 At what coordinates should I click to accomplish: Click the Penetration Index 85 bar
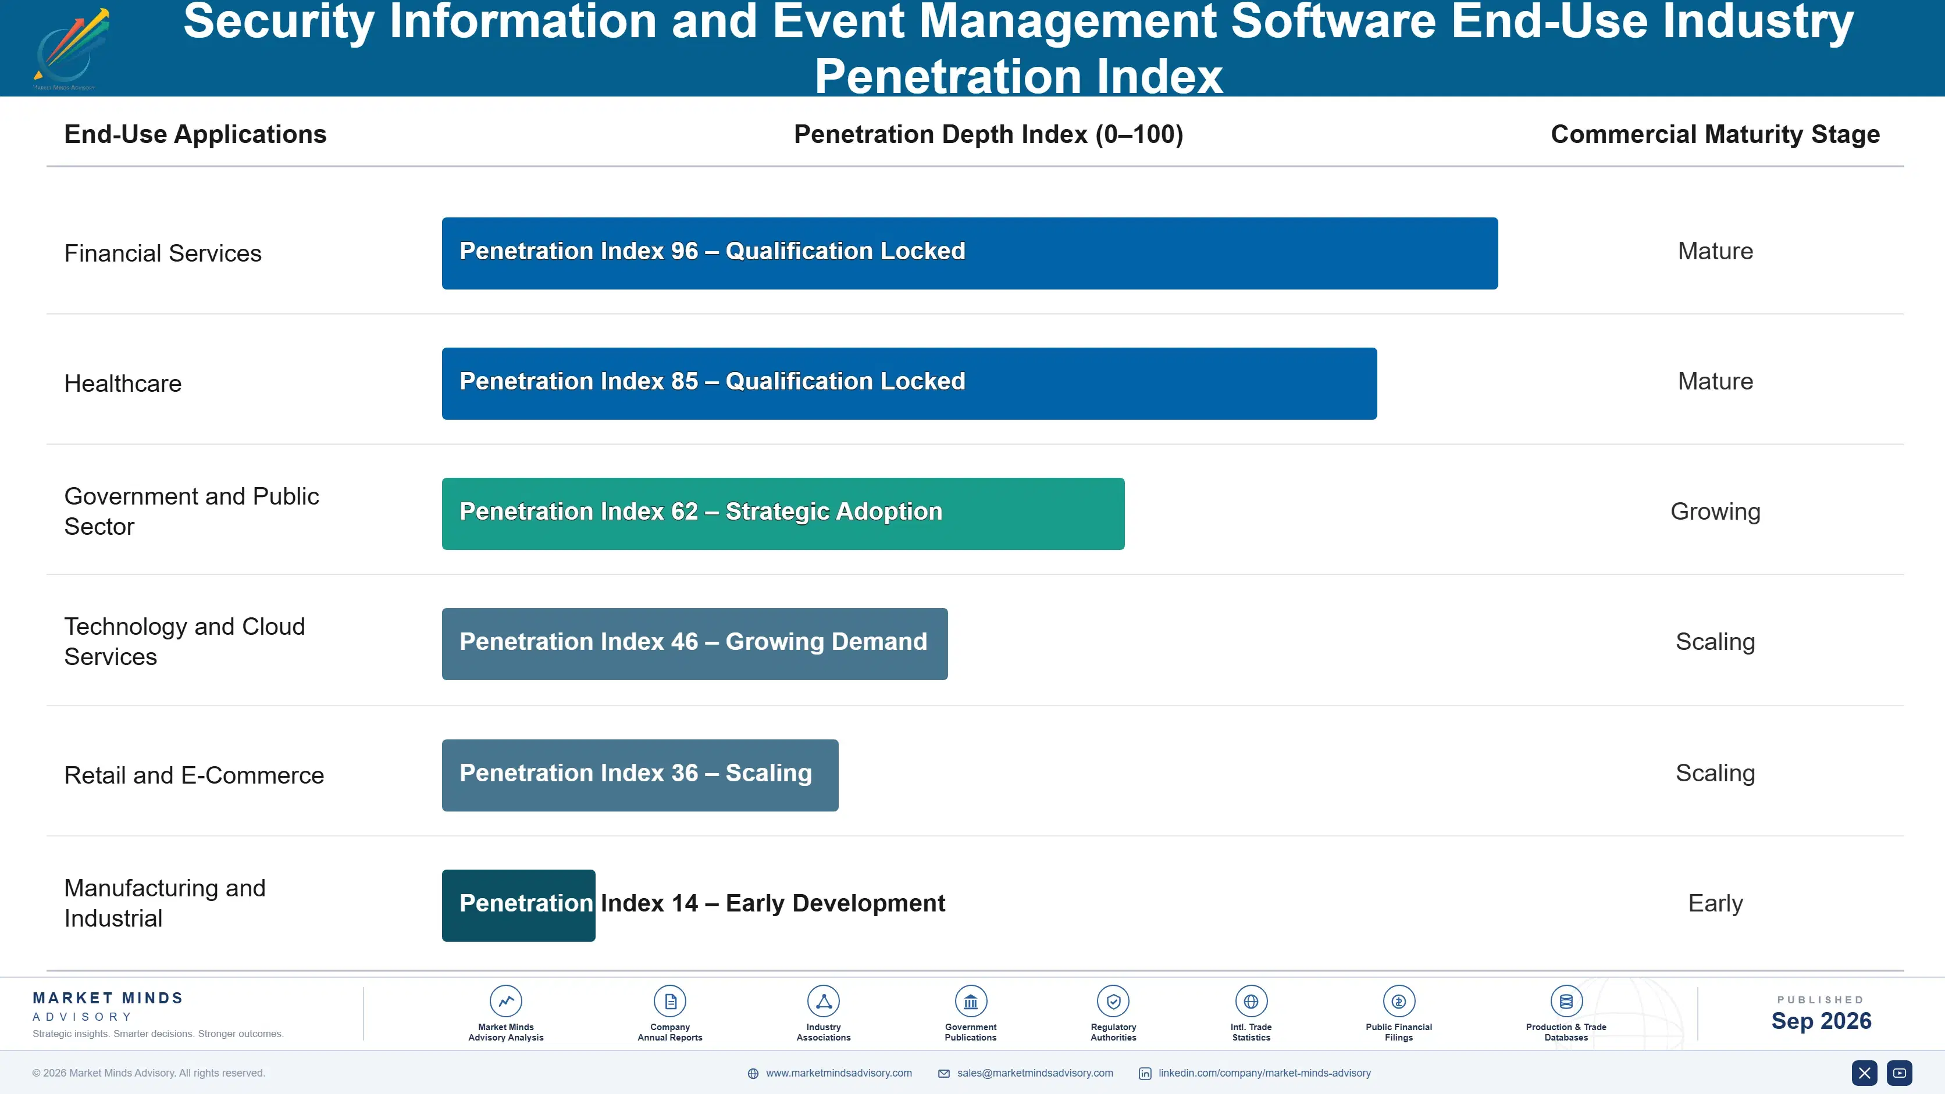909,383
